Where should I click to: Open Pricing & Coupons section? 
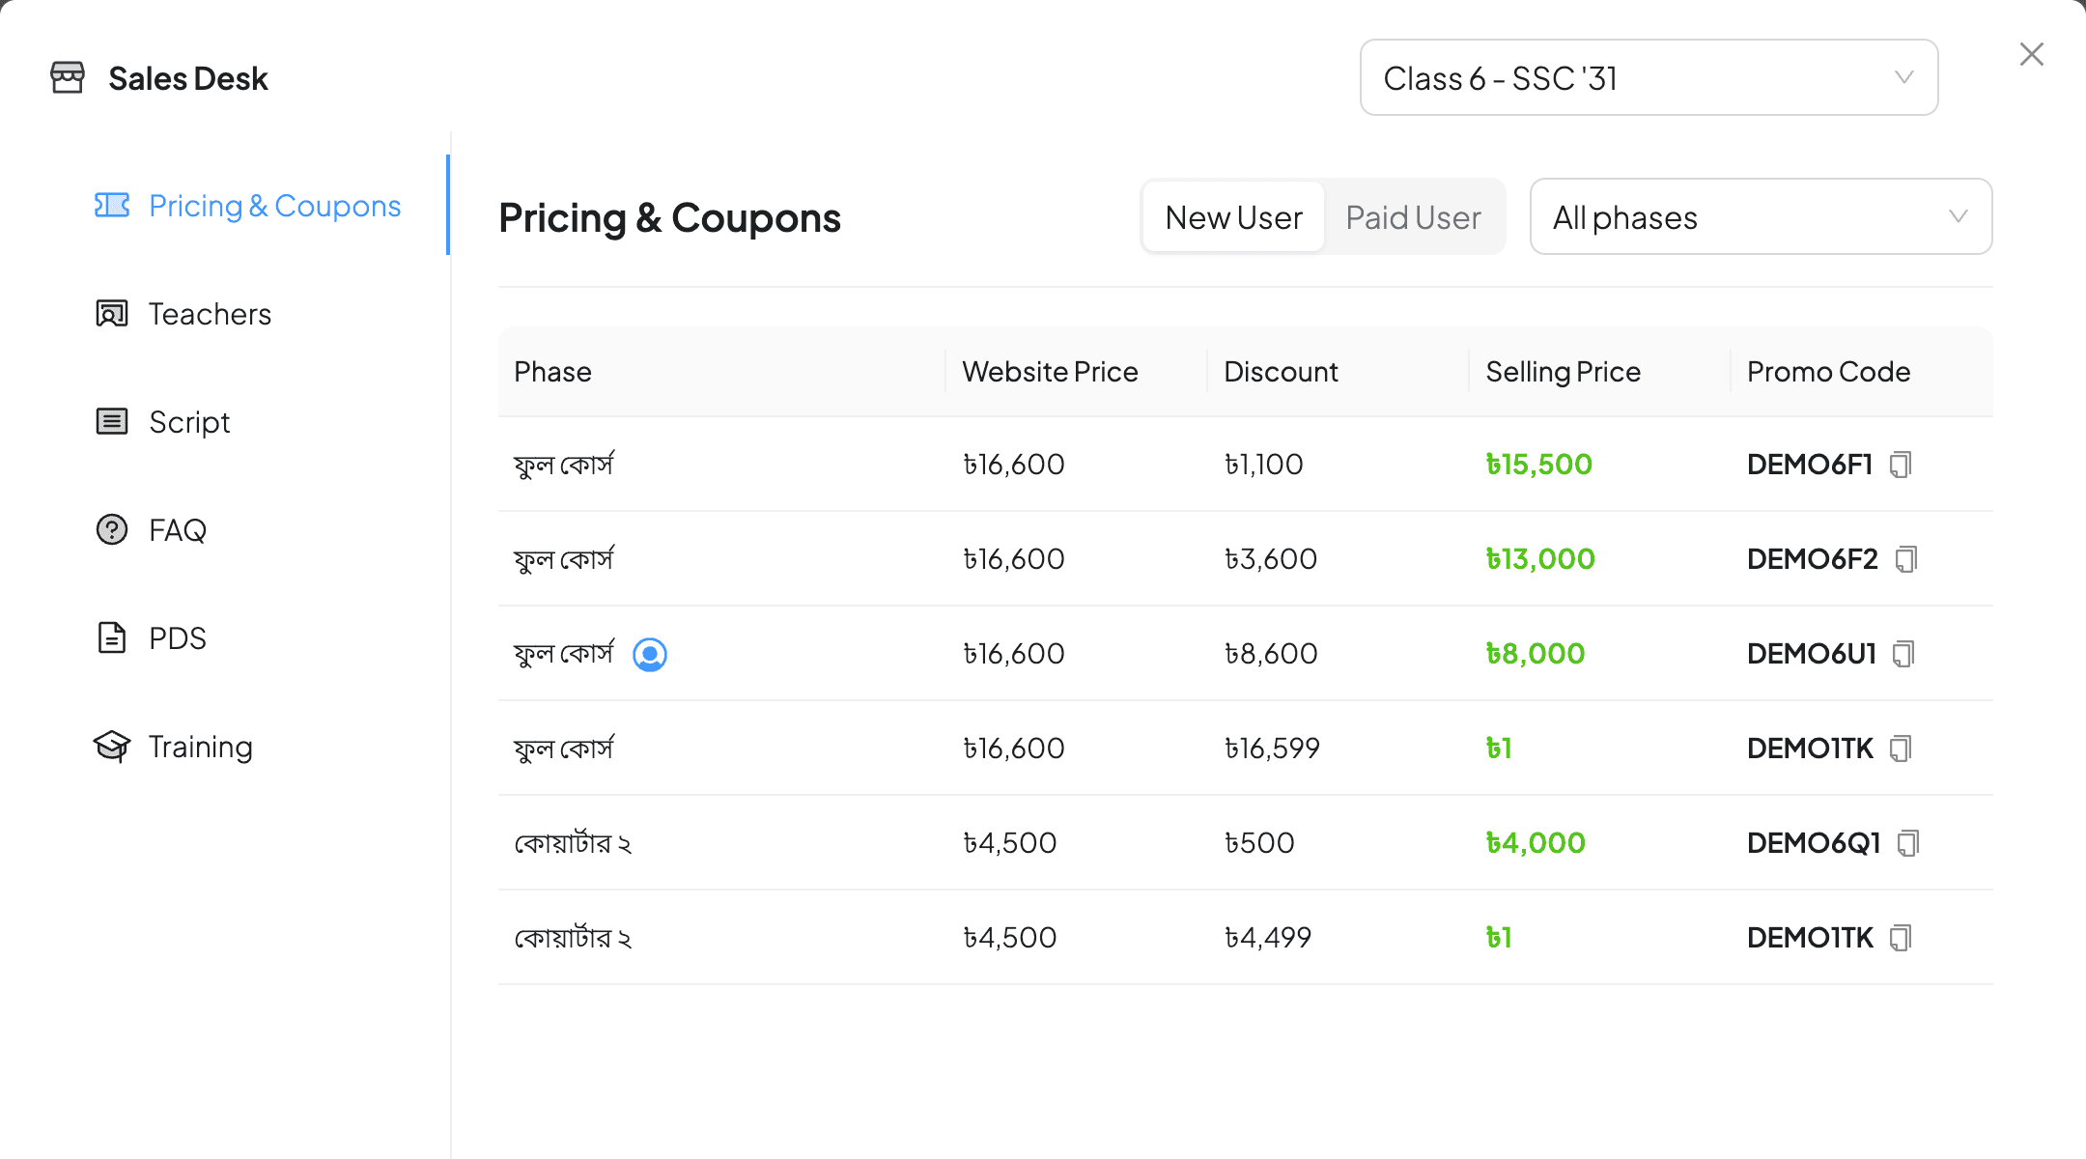coord(249,205)
